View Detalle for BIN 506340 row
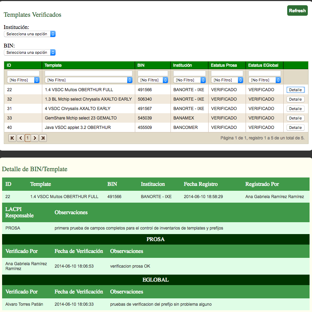 295,99
